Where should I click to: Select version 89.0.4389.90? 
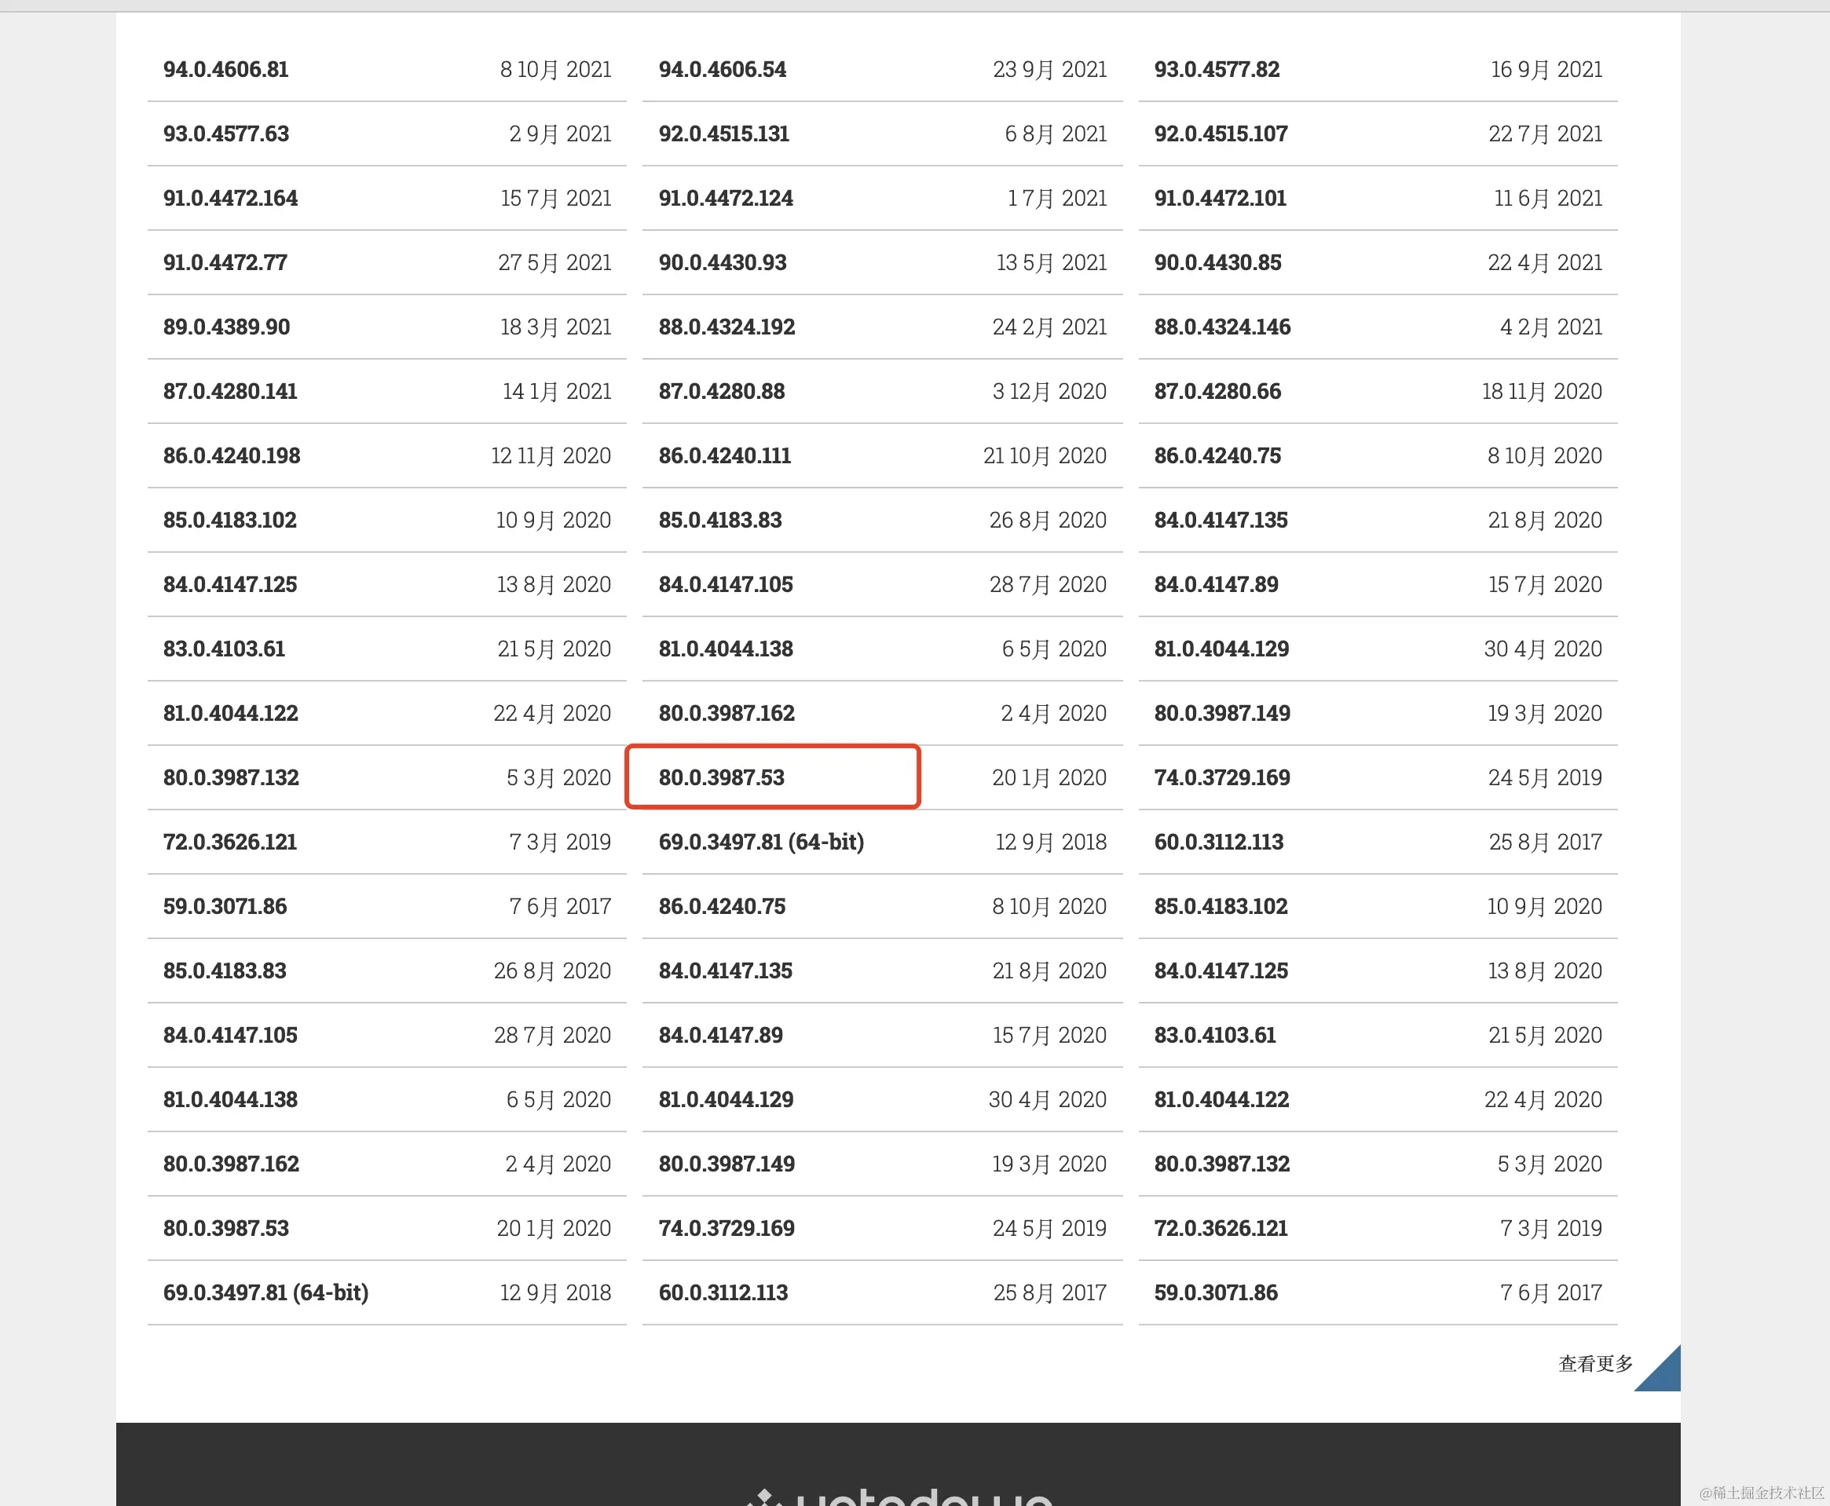click(x=226, y=327)
